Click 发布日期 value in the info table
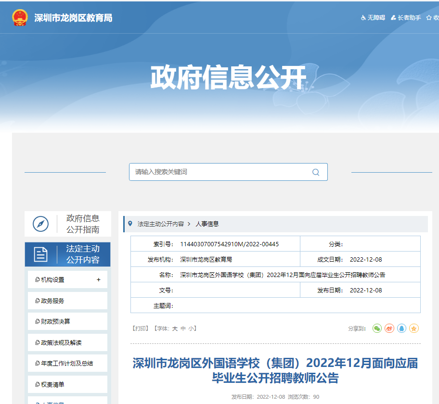The image size is (439, 404). coord(366,290)
